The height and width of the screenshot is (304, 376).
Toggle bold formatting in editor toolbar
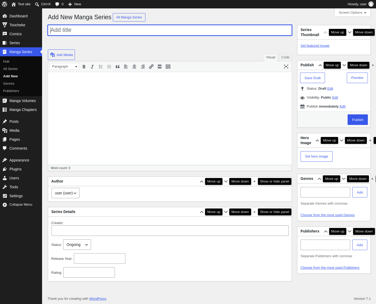pyautogui.click(x=84, y=67)
